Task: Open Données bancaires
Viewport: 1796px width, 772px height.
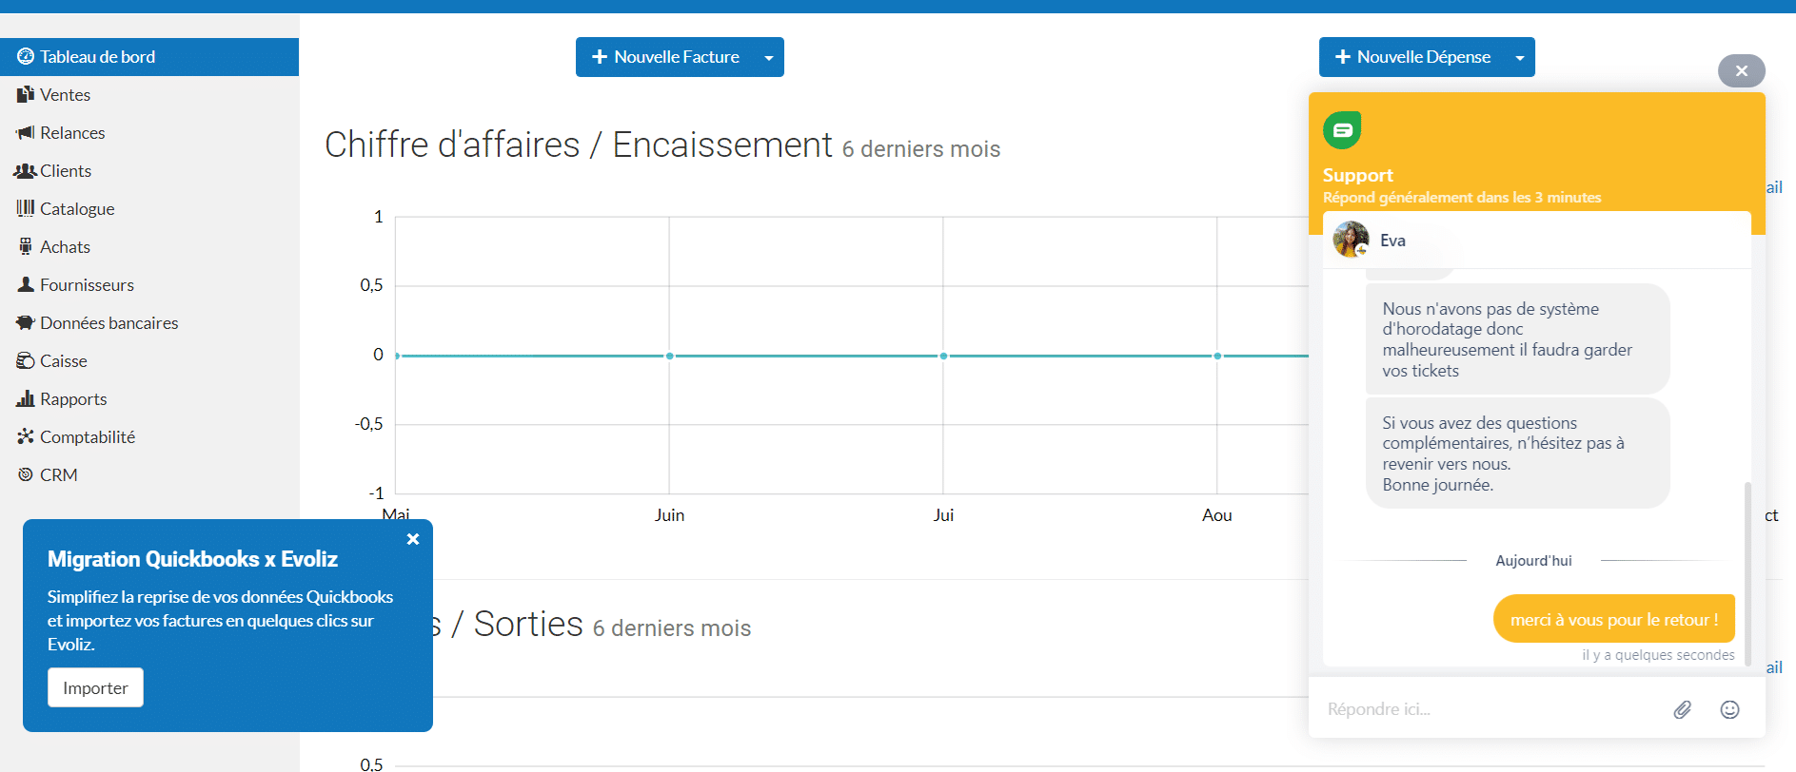Action: 149,323
